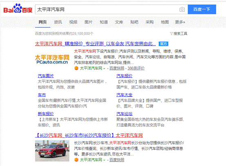Go to the 贴吧 tab

134,22
